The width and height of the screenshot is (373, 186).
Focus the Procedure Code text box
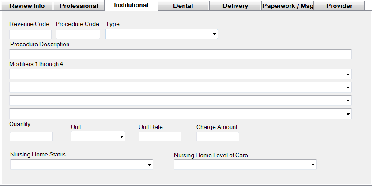coord(78,34)
